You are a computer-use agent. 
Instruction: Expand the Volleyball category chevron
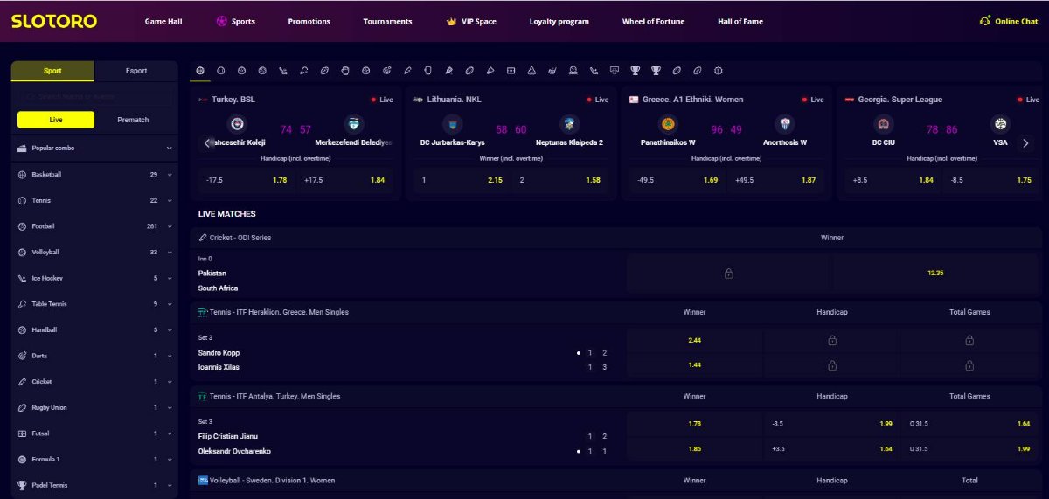[169, 253]
